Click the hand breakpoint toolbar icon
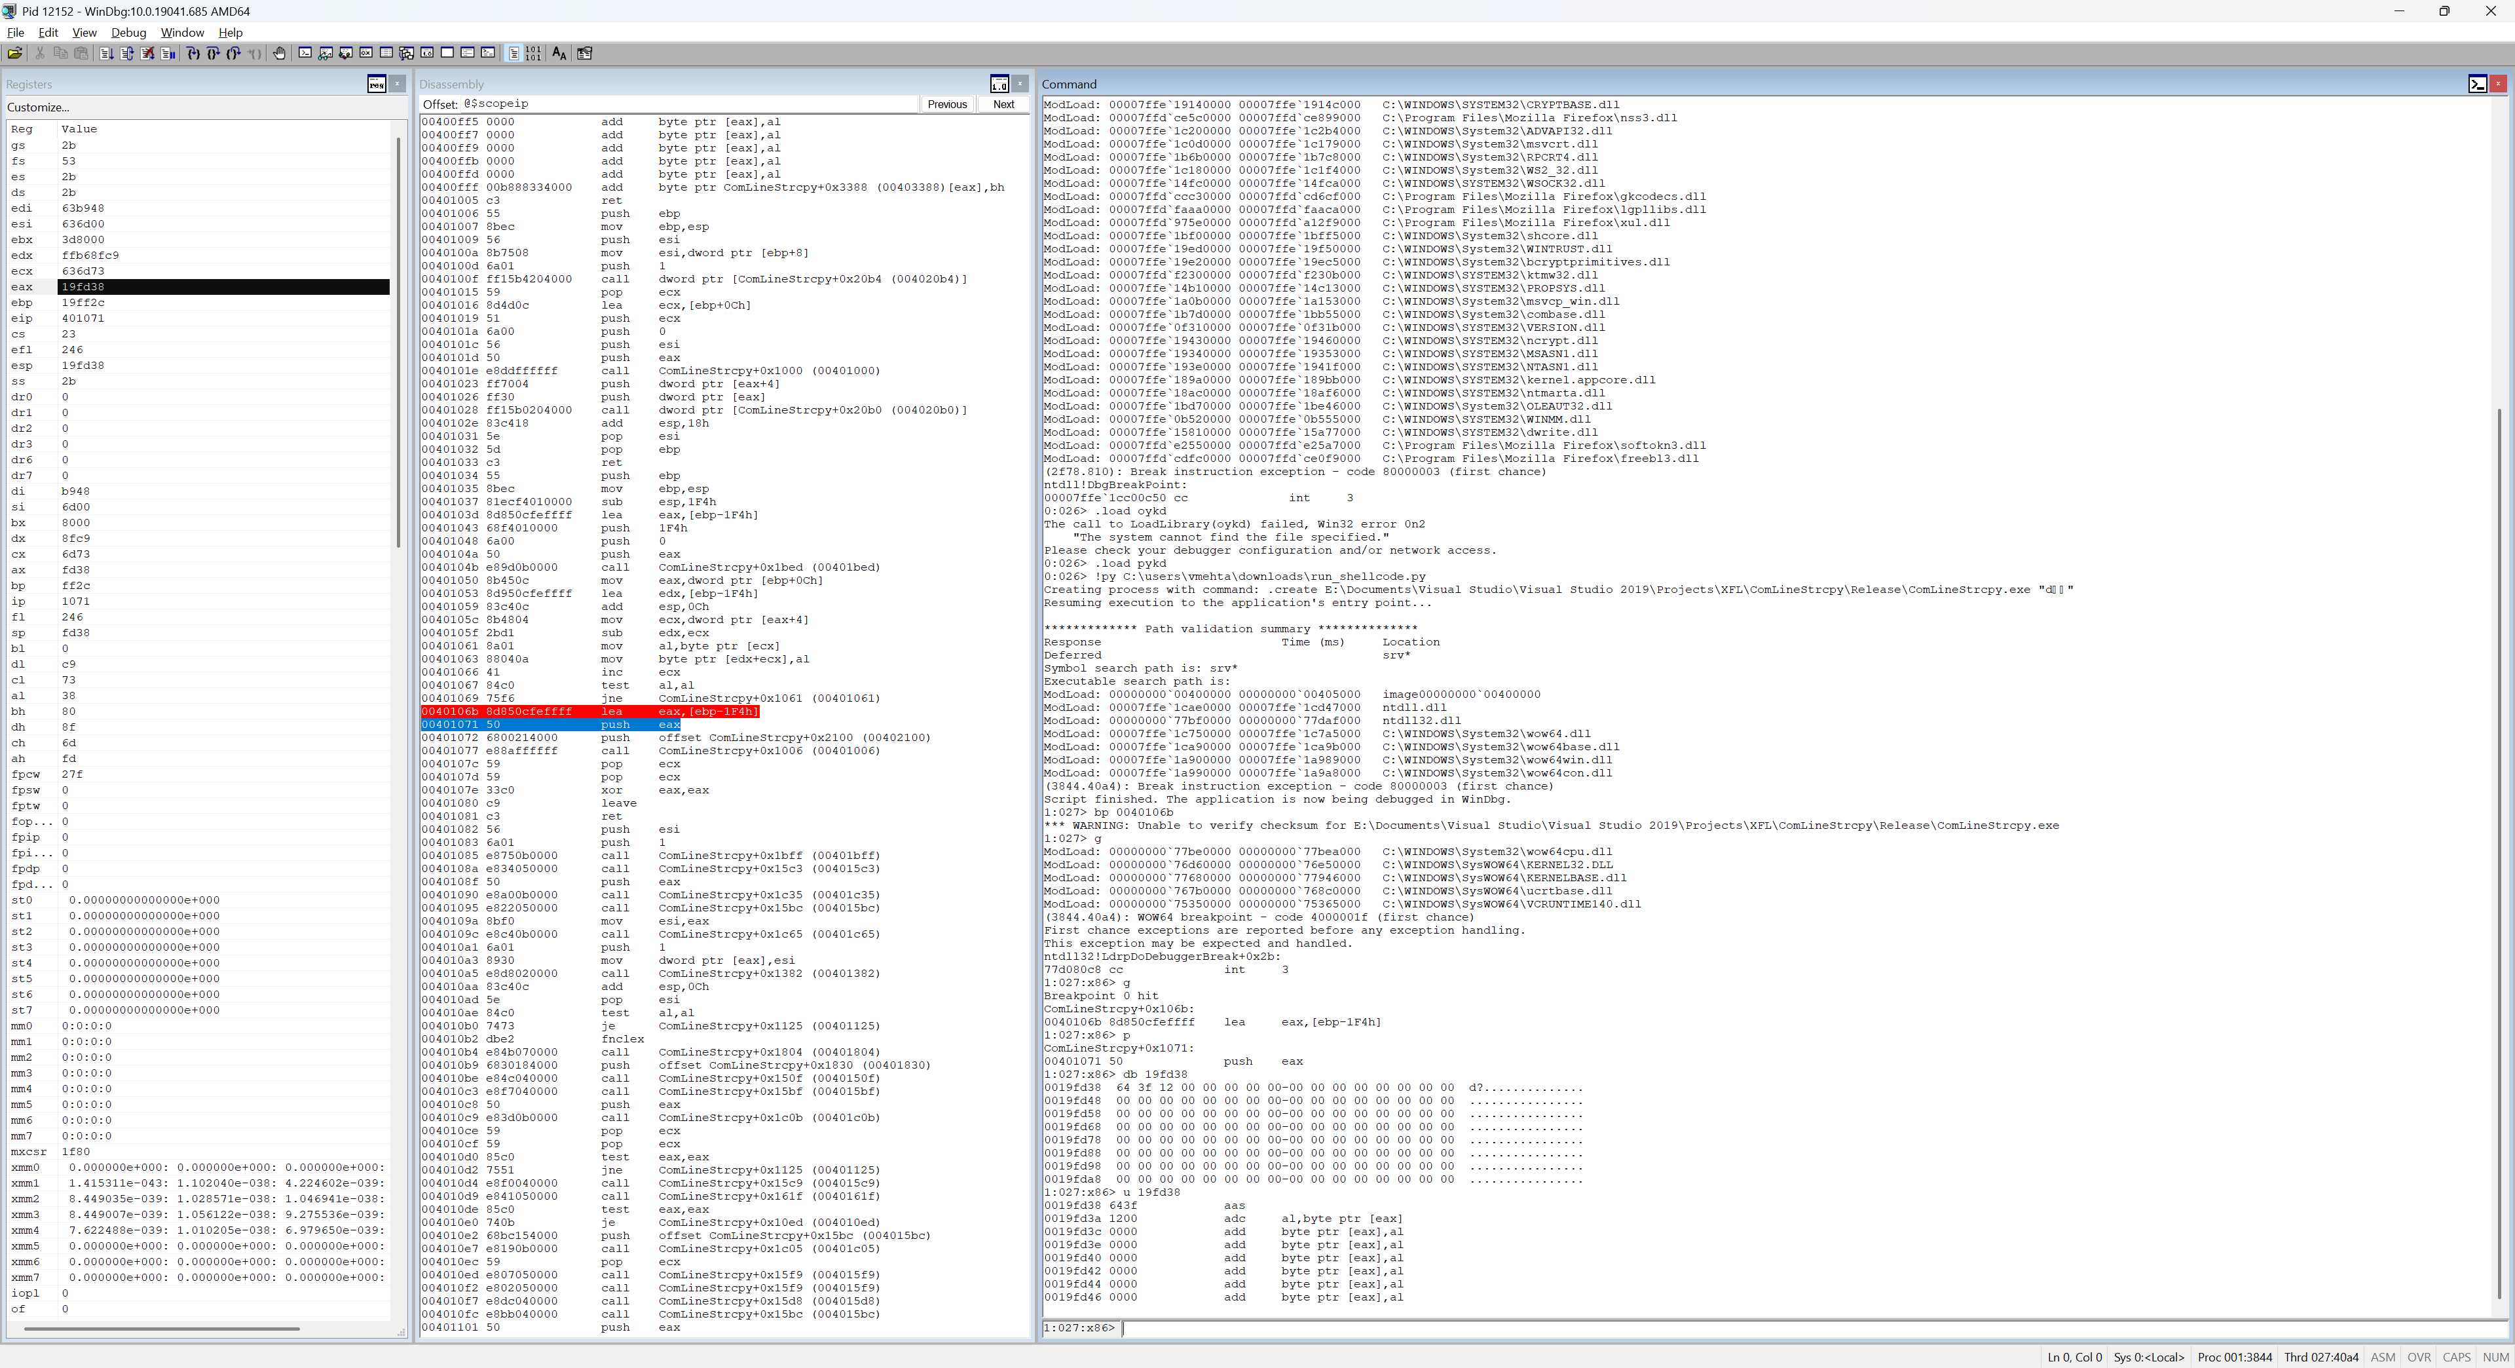This screenshot has height=1368, width=2515. (279, 52)
